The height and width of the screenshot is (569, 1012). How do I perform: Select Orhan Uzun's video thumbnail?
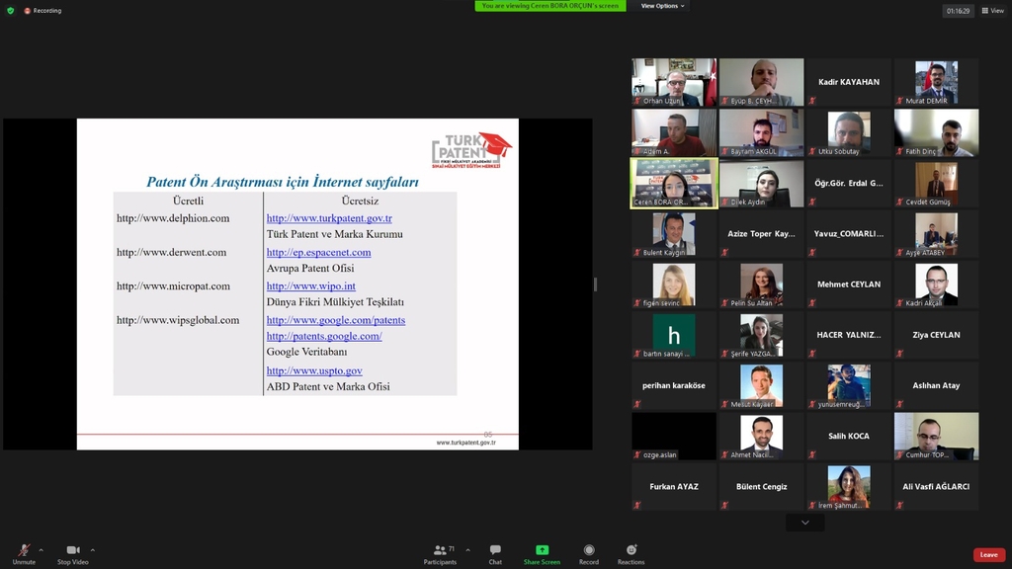(674, 82)
